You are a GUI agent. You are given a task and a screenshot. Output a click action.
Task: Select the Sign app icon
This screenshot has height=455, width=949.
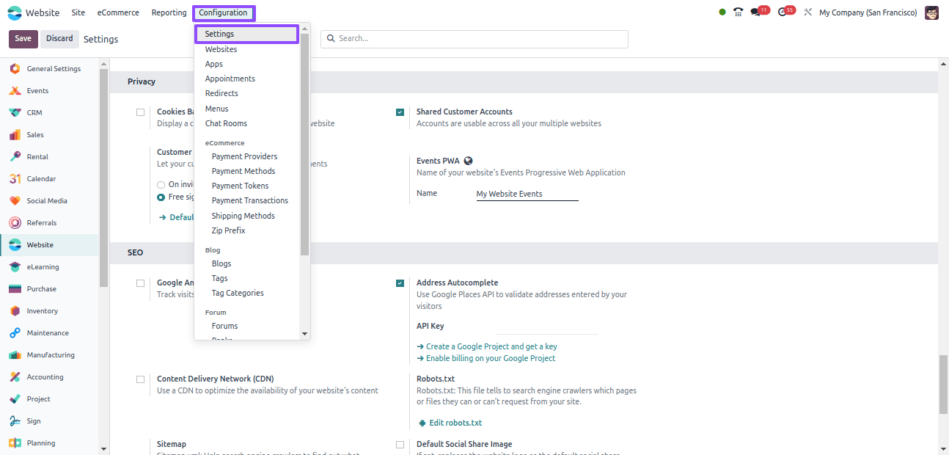click(x=15, y=421)
